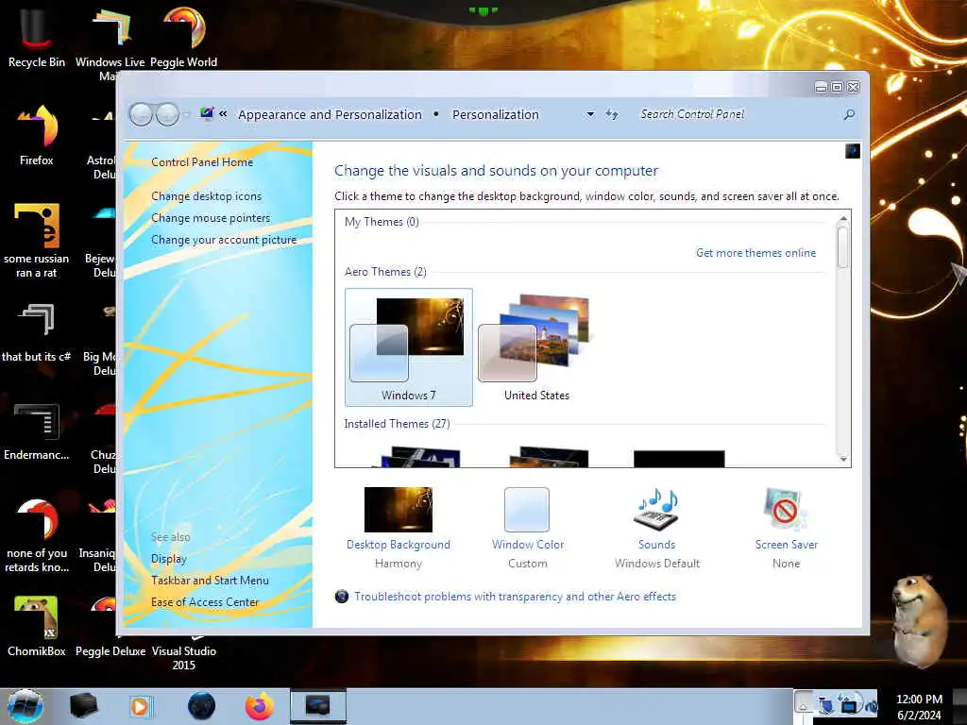The height and width of the screenshot is (725, 967).
Task: Click Change mouse pointers link
Action: [x=211, y=218]
